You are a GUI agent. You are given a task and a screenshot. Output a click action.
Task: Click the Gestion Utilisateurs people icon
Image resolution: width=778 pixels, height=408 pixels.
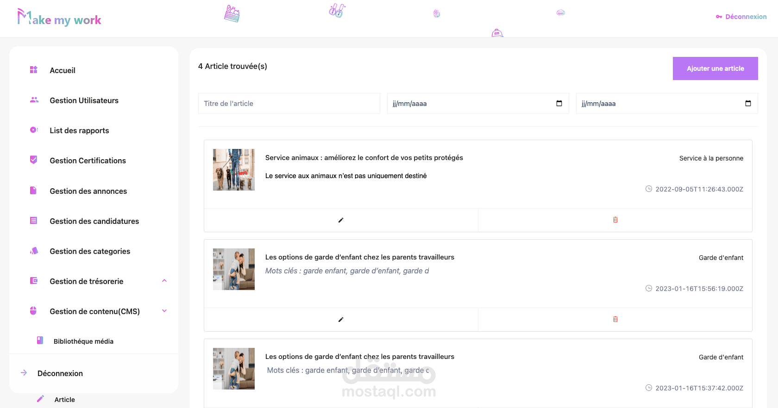click(34, 100)
